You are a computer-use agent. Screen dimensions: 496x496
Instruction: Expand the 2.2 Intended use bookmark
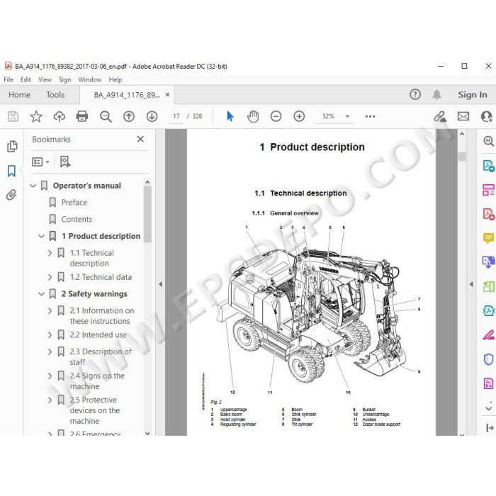tap(50, 334)
